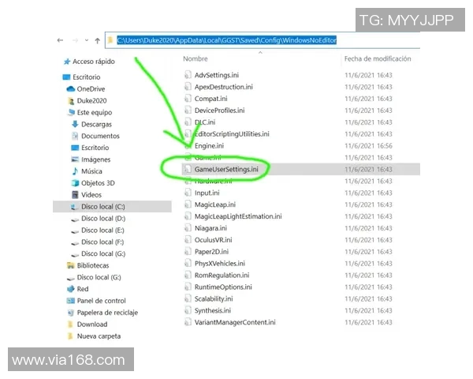The height and width of the screenshot is (379, 473).
Task: Click the Objetos 3D cube icon
Action: point(75,183)
